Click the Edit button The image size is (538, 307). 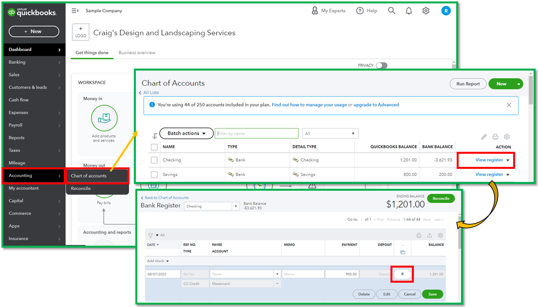pyautogui.click(x=387, y=294)
